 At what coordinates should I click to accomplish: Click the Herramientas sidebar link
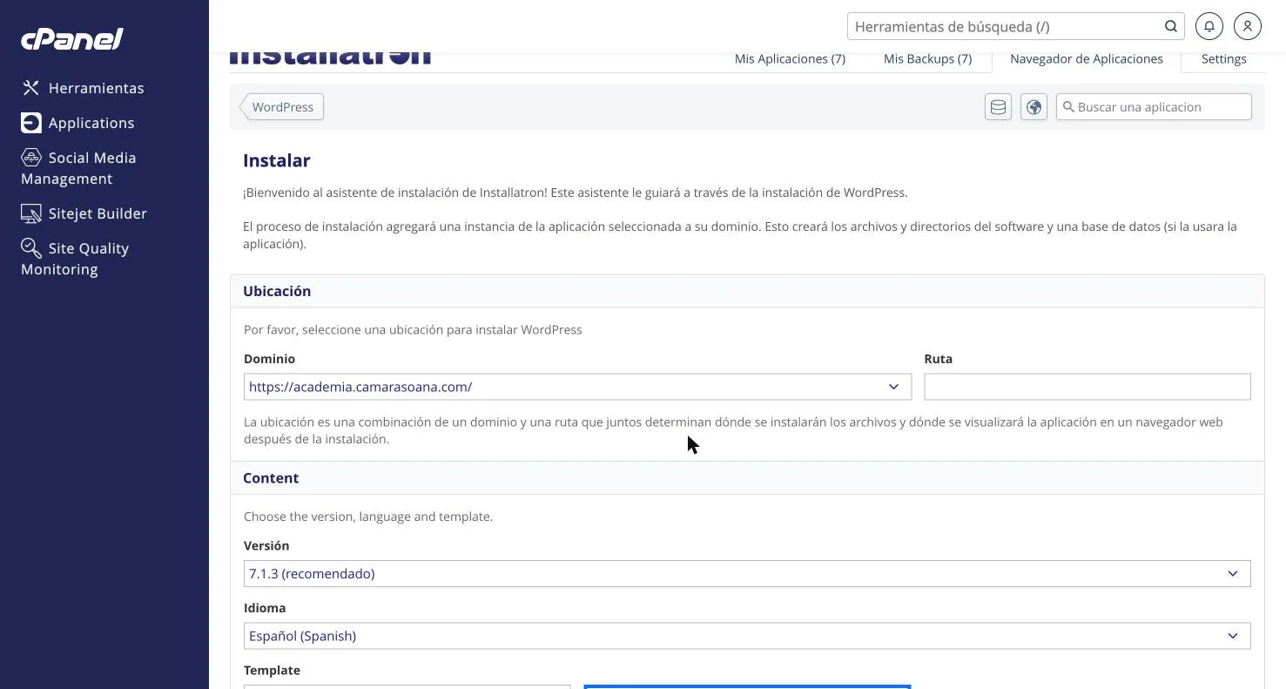point(97,88)
